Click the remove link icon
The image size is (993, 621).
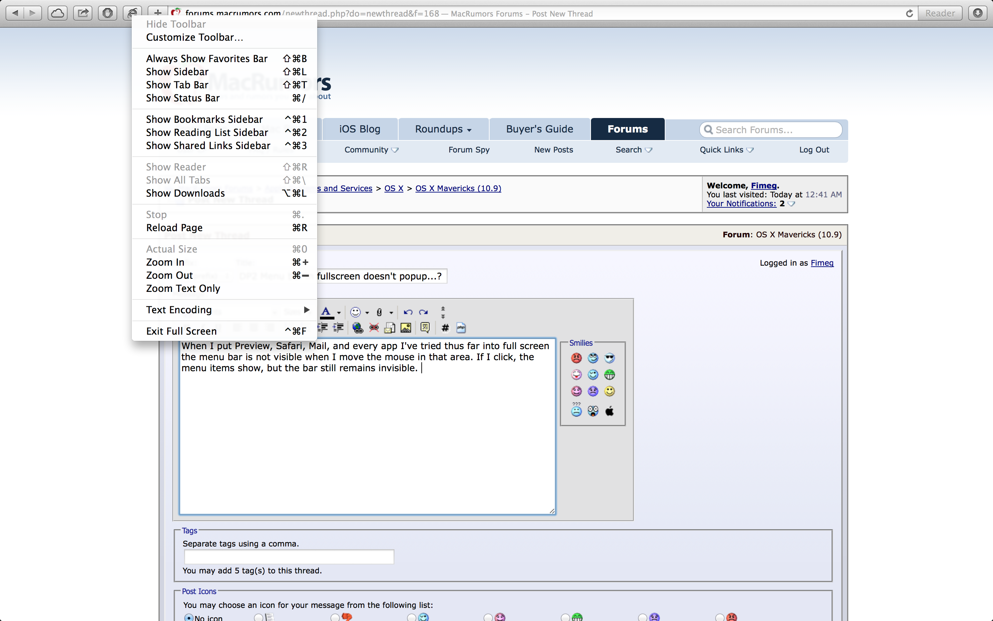374,328
